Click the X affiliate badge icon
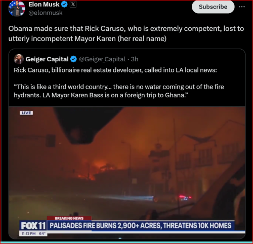The image size is (253, 244). pyautogui.click(x=73, y=5)
